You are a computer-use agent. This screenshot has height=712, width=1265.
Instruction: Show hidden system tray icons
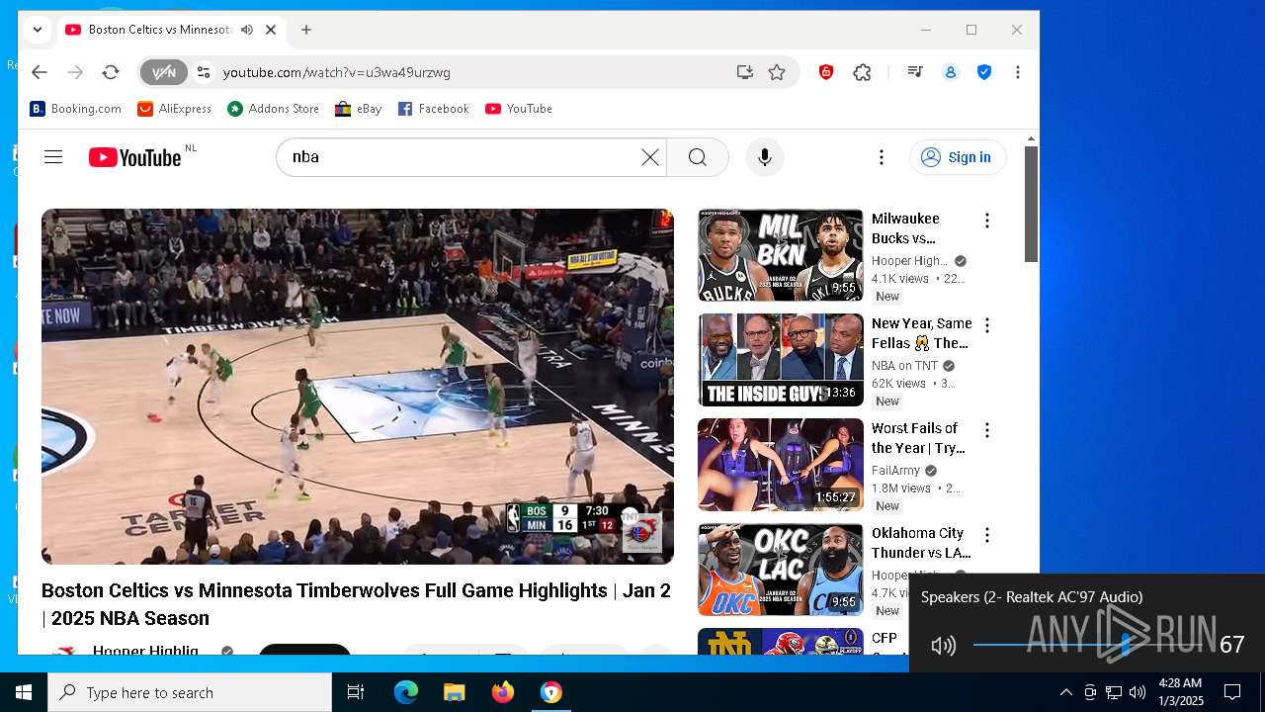[1065, 692]
